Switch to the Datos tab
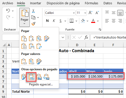126x98 pixels. [108, 3]
